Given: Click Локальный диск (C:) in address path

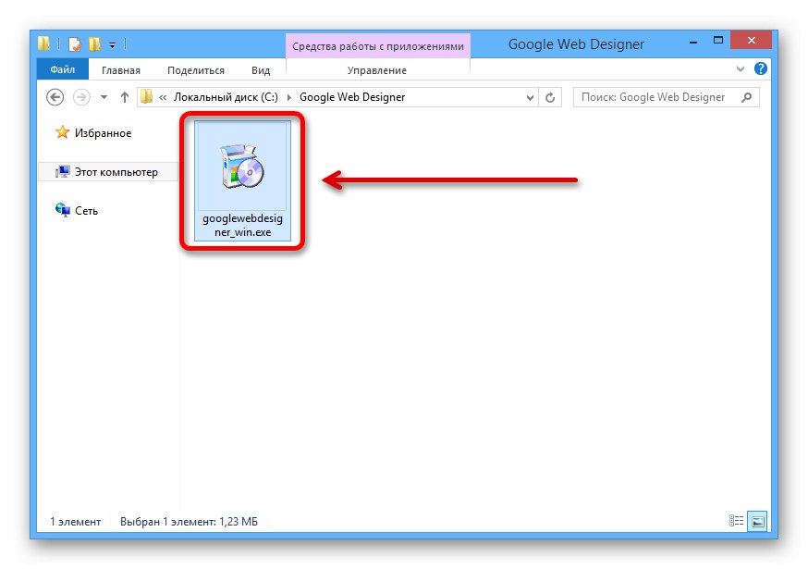Looking at the screenshot, I should pyautogui.click(x=226, y=97).
